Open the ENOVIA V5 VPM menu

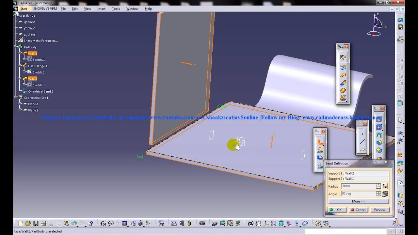tap(45, 9)
